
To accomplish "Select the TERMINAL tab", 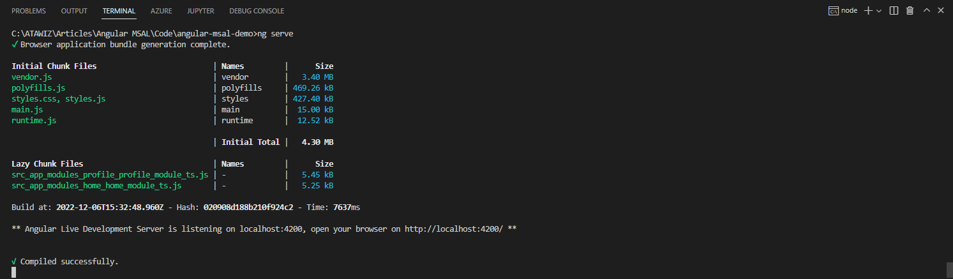I will click(119, 11).
